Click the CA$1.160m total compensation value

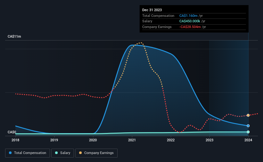pyautogui.click(x=188, y=16)
